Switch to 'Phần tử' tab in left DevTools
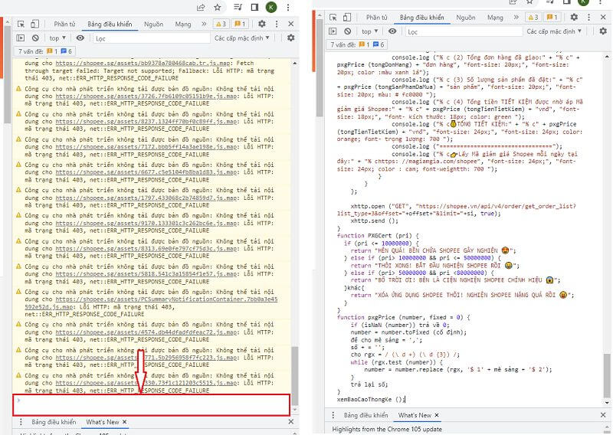Image resolution: width=613 pixels, height=435 pixels. pyautogui.click(x=64, y=25)
